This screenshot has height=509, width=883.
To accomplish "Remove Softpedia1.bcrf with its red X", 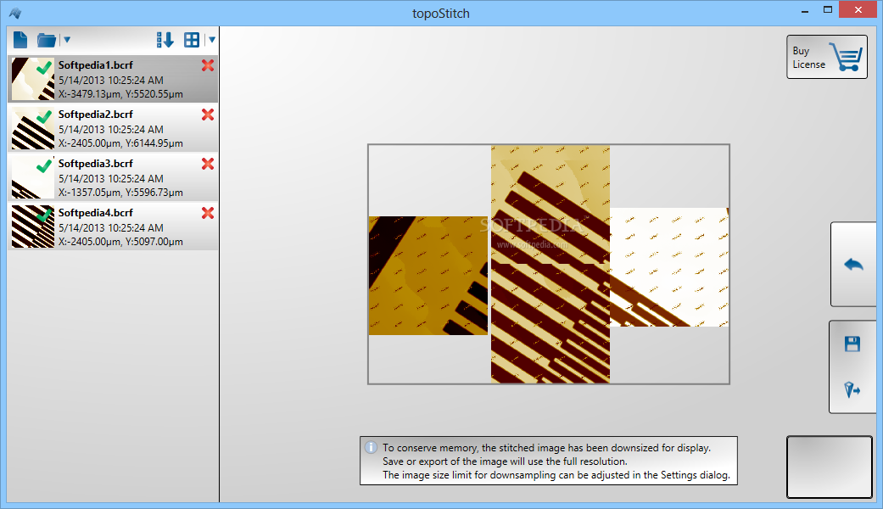I will click(x=208, y=65).
